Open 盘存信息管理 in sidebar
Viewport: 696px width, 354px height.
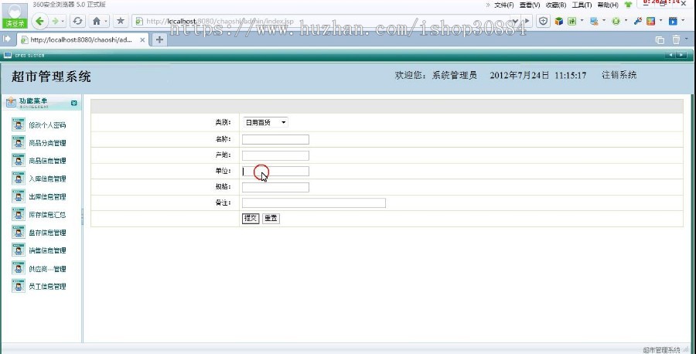coord(47,233)
